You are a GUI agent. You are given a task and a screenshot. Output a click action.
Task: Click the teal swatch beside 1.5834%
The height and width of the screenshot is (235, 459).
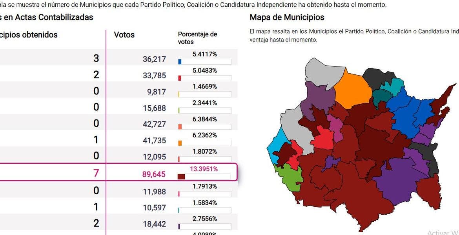tap(179, 210)
